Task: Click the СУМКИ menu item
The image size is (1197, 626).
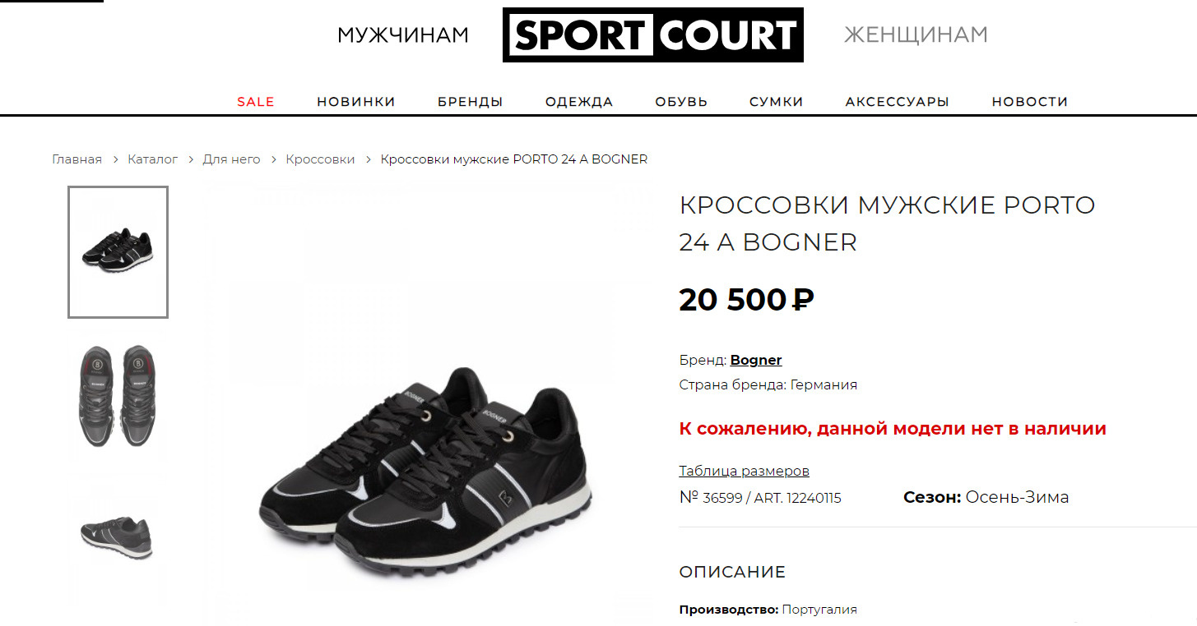Action: point(777,102)
